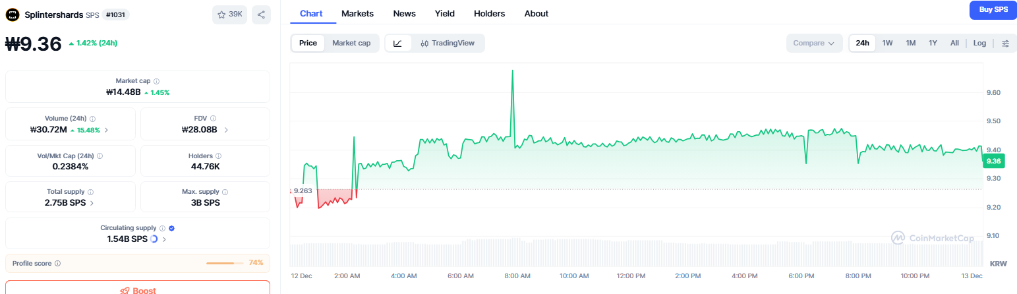
Task: Open the Max. supply info icon
Action: click(x=225, y=192)
